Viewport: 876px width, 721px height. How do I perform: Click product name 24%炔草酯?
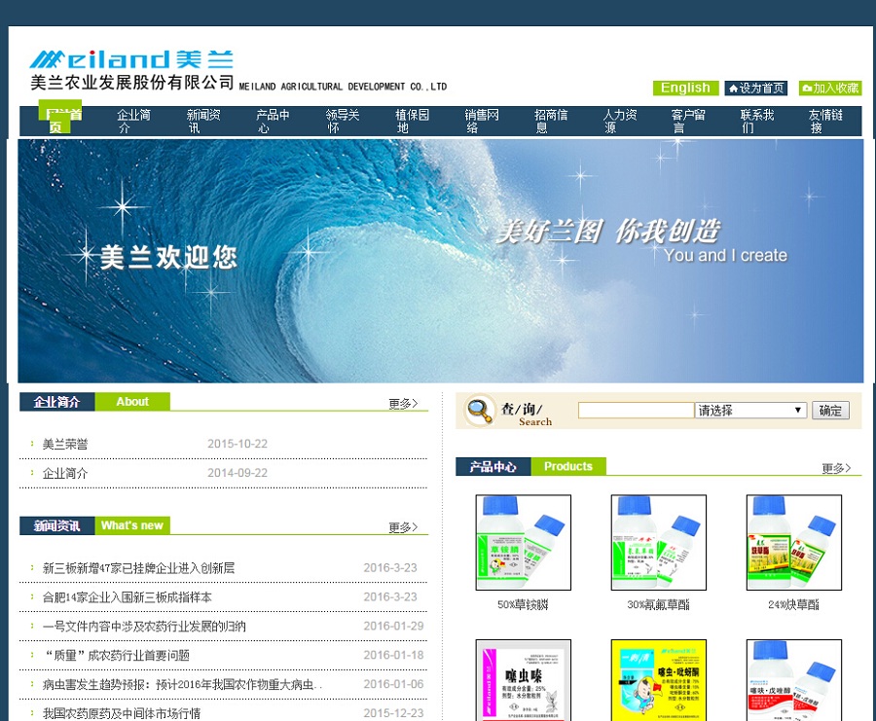793,604
